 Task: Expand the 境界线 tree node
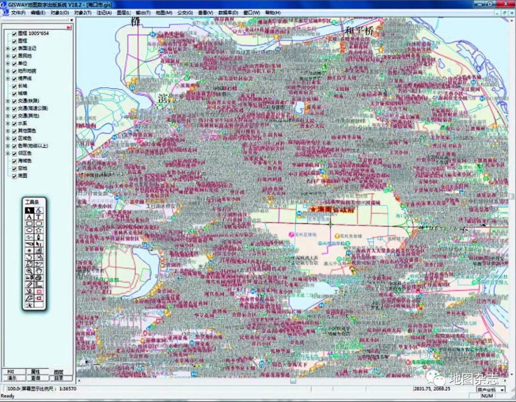pos(8,79)
